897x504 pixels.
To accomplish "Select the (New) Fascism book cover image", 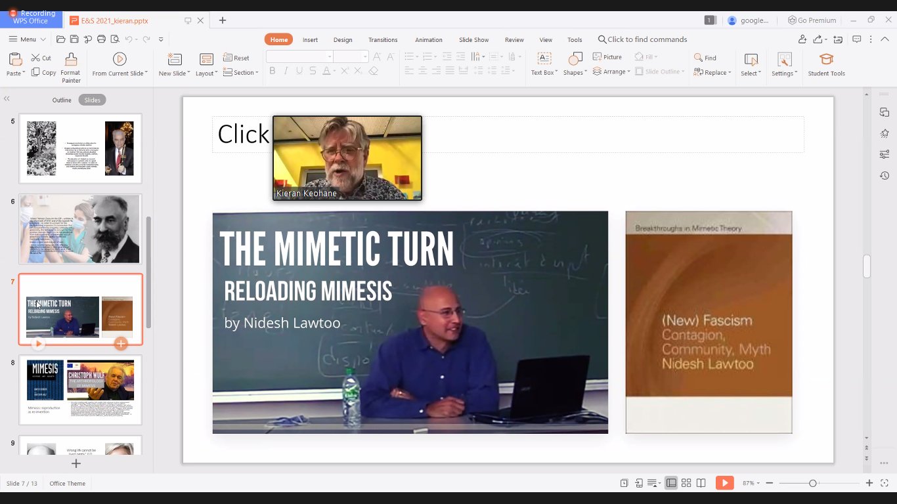I will coord(709,322).
